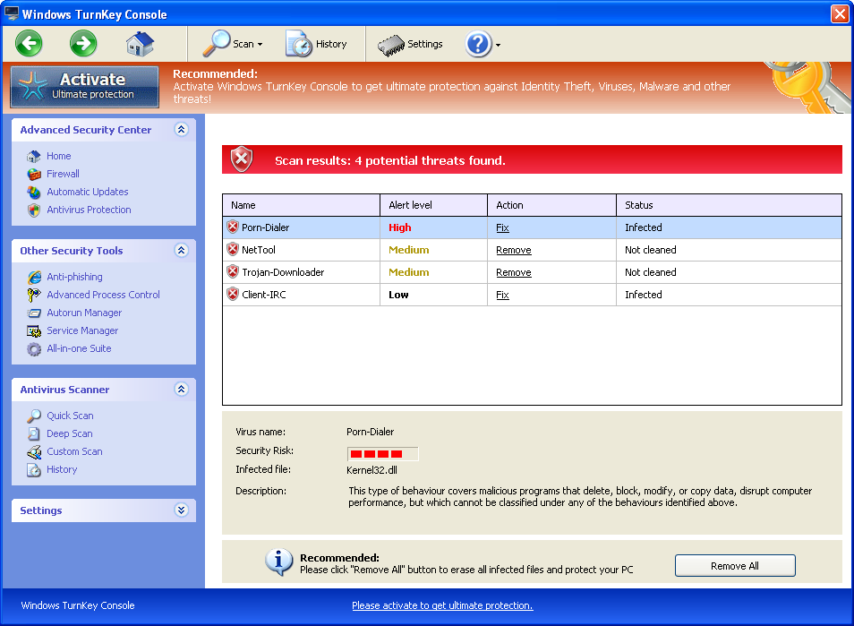Sort results by Action column header
Image resolution: width=854 pixels, height=626 pixels.
[551, 205]
